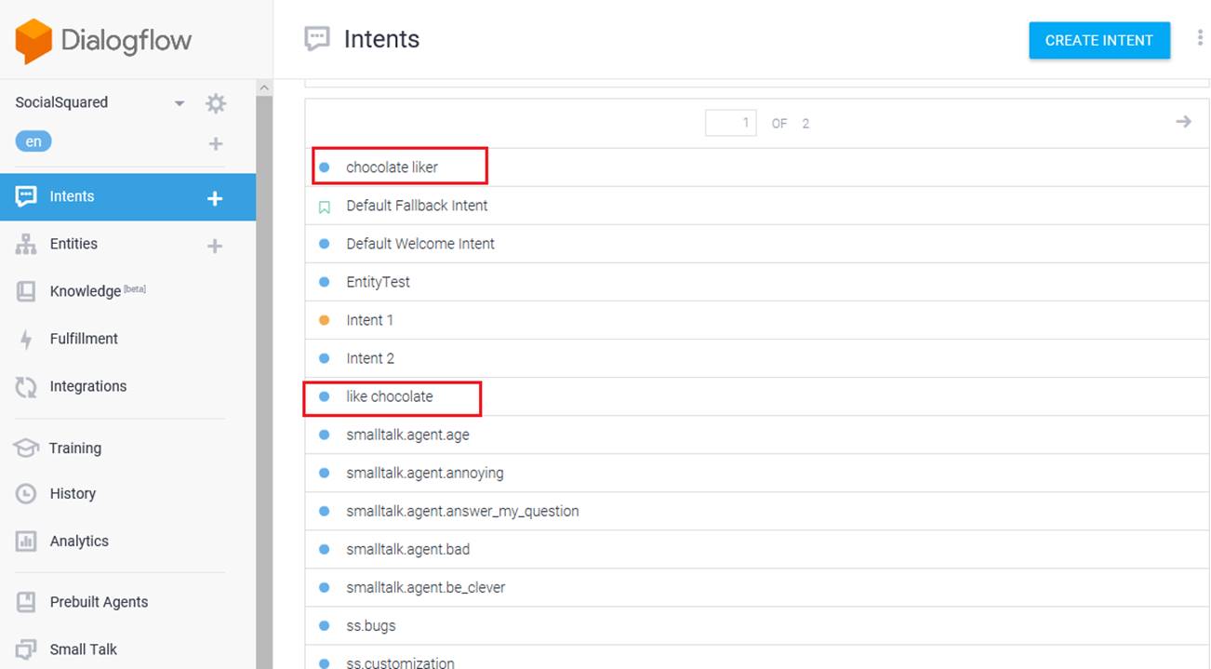The height and width of the screenshot is (669, 1211).
Task: Click the page number input field
Action: [x=730, y=123]
